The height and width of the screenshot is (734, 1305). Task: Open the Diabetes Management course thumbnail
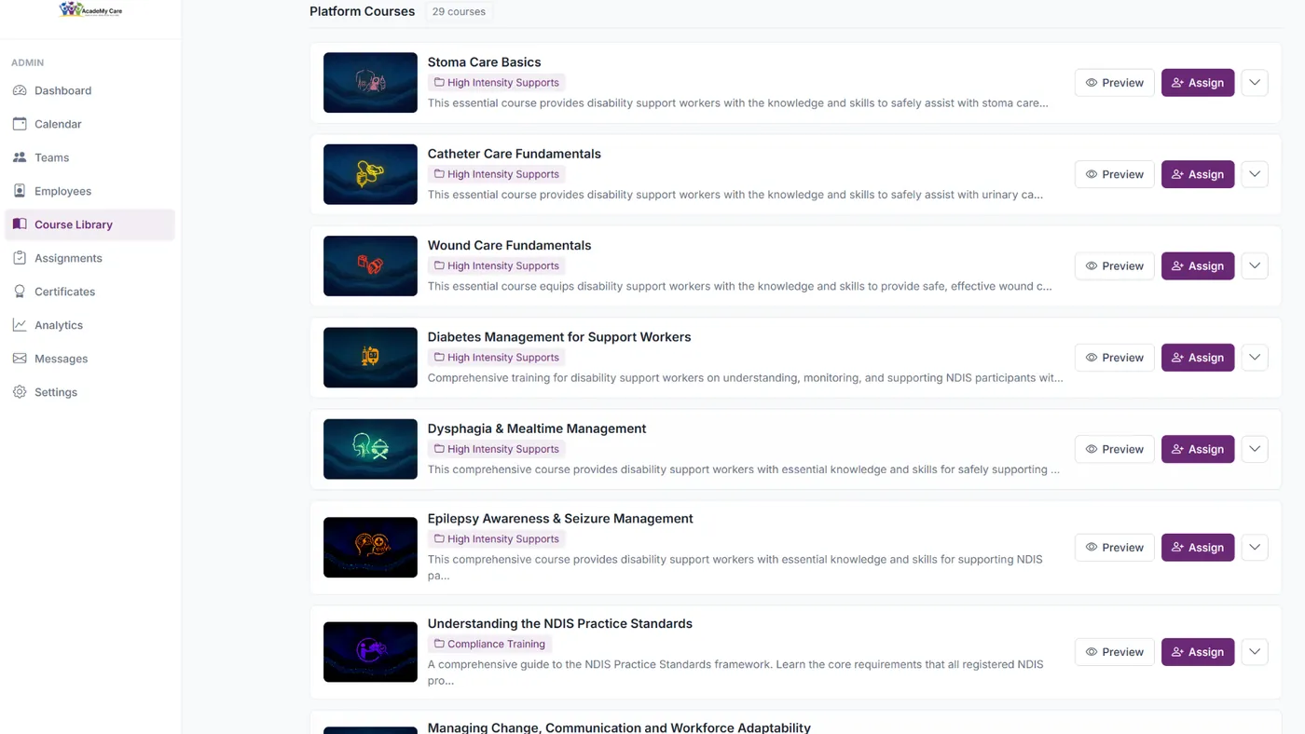click(x=370, y=358)
